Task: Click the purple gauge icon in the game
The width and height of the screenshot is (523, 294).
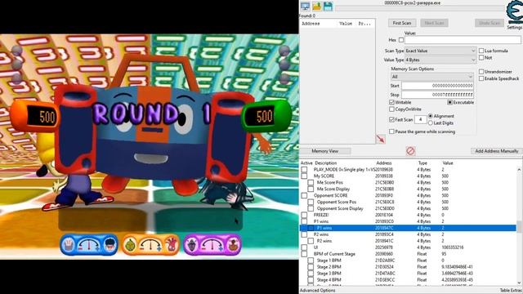Action: (x=212, y=245)
